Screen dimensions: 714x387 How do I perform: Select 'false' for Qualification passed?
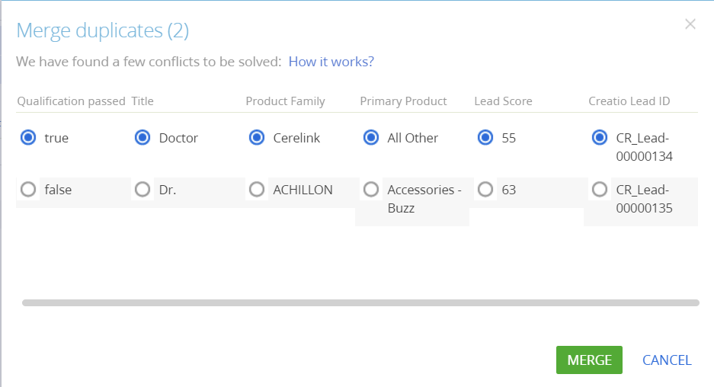pyautogui.click(x=28, y=190)
